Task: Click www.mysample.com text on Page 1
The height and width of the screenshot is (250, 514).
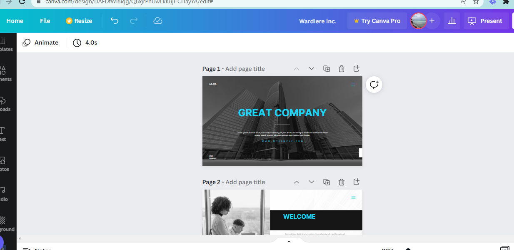Action: tap(282, 141)
